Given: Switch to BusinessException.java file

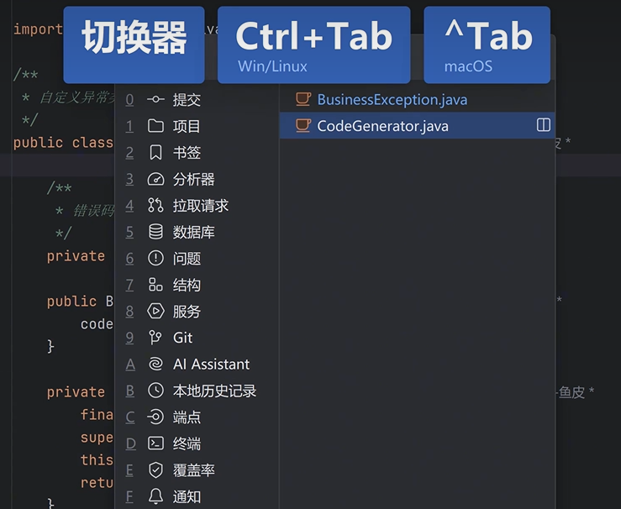Looking at the screenshot, I should (392, 100).
